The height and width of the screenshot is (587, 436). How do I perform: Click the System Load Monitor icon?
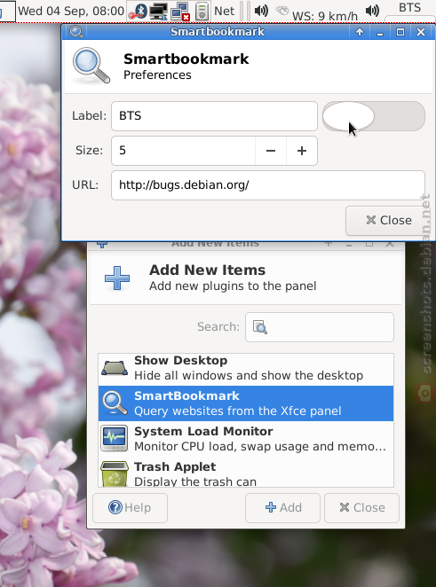click(x=115, y=438)
